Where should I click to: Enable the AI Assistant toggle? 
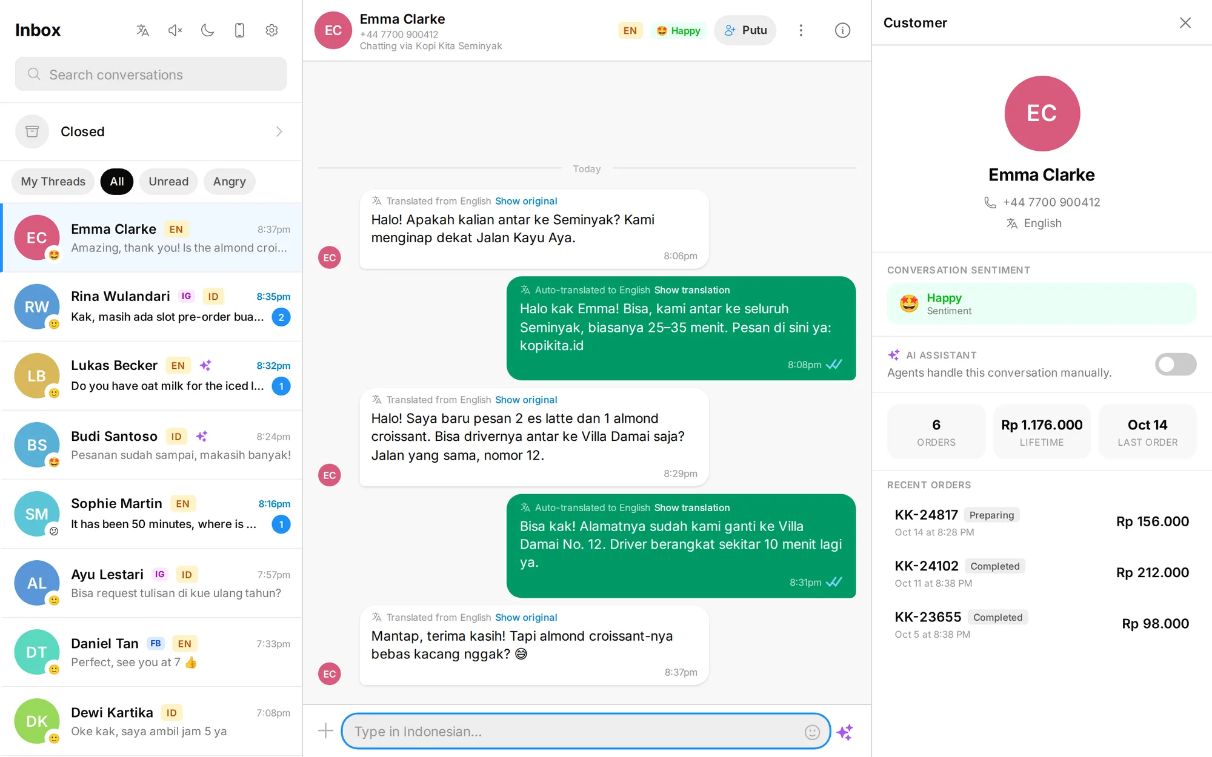tap(1175, 364)
